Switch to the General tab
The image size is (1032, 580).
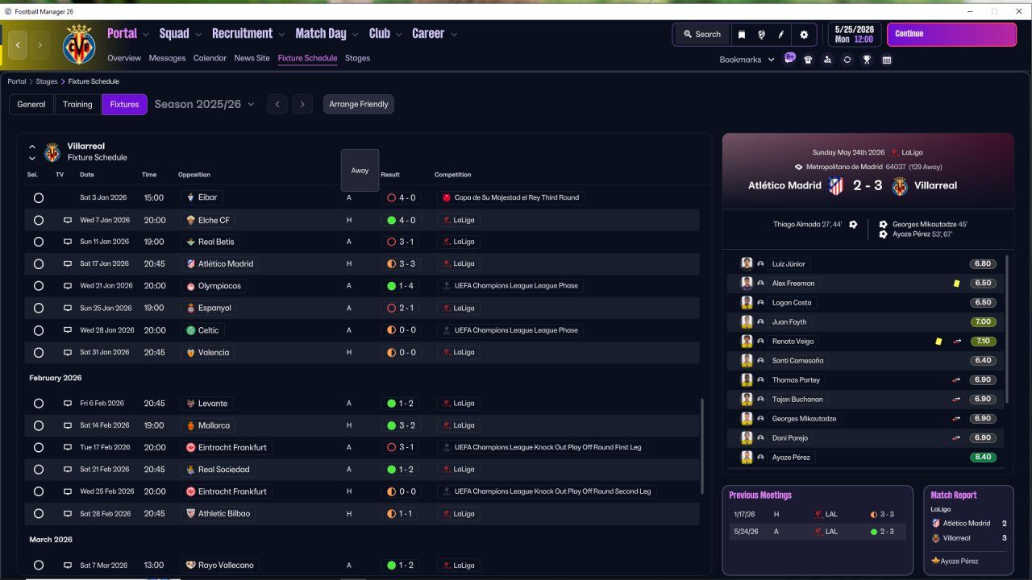31,104
